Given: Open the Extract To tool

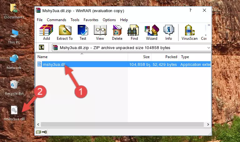Looking at the screenshot, I should (65, 32).
